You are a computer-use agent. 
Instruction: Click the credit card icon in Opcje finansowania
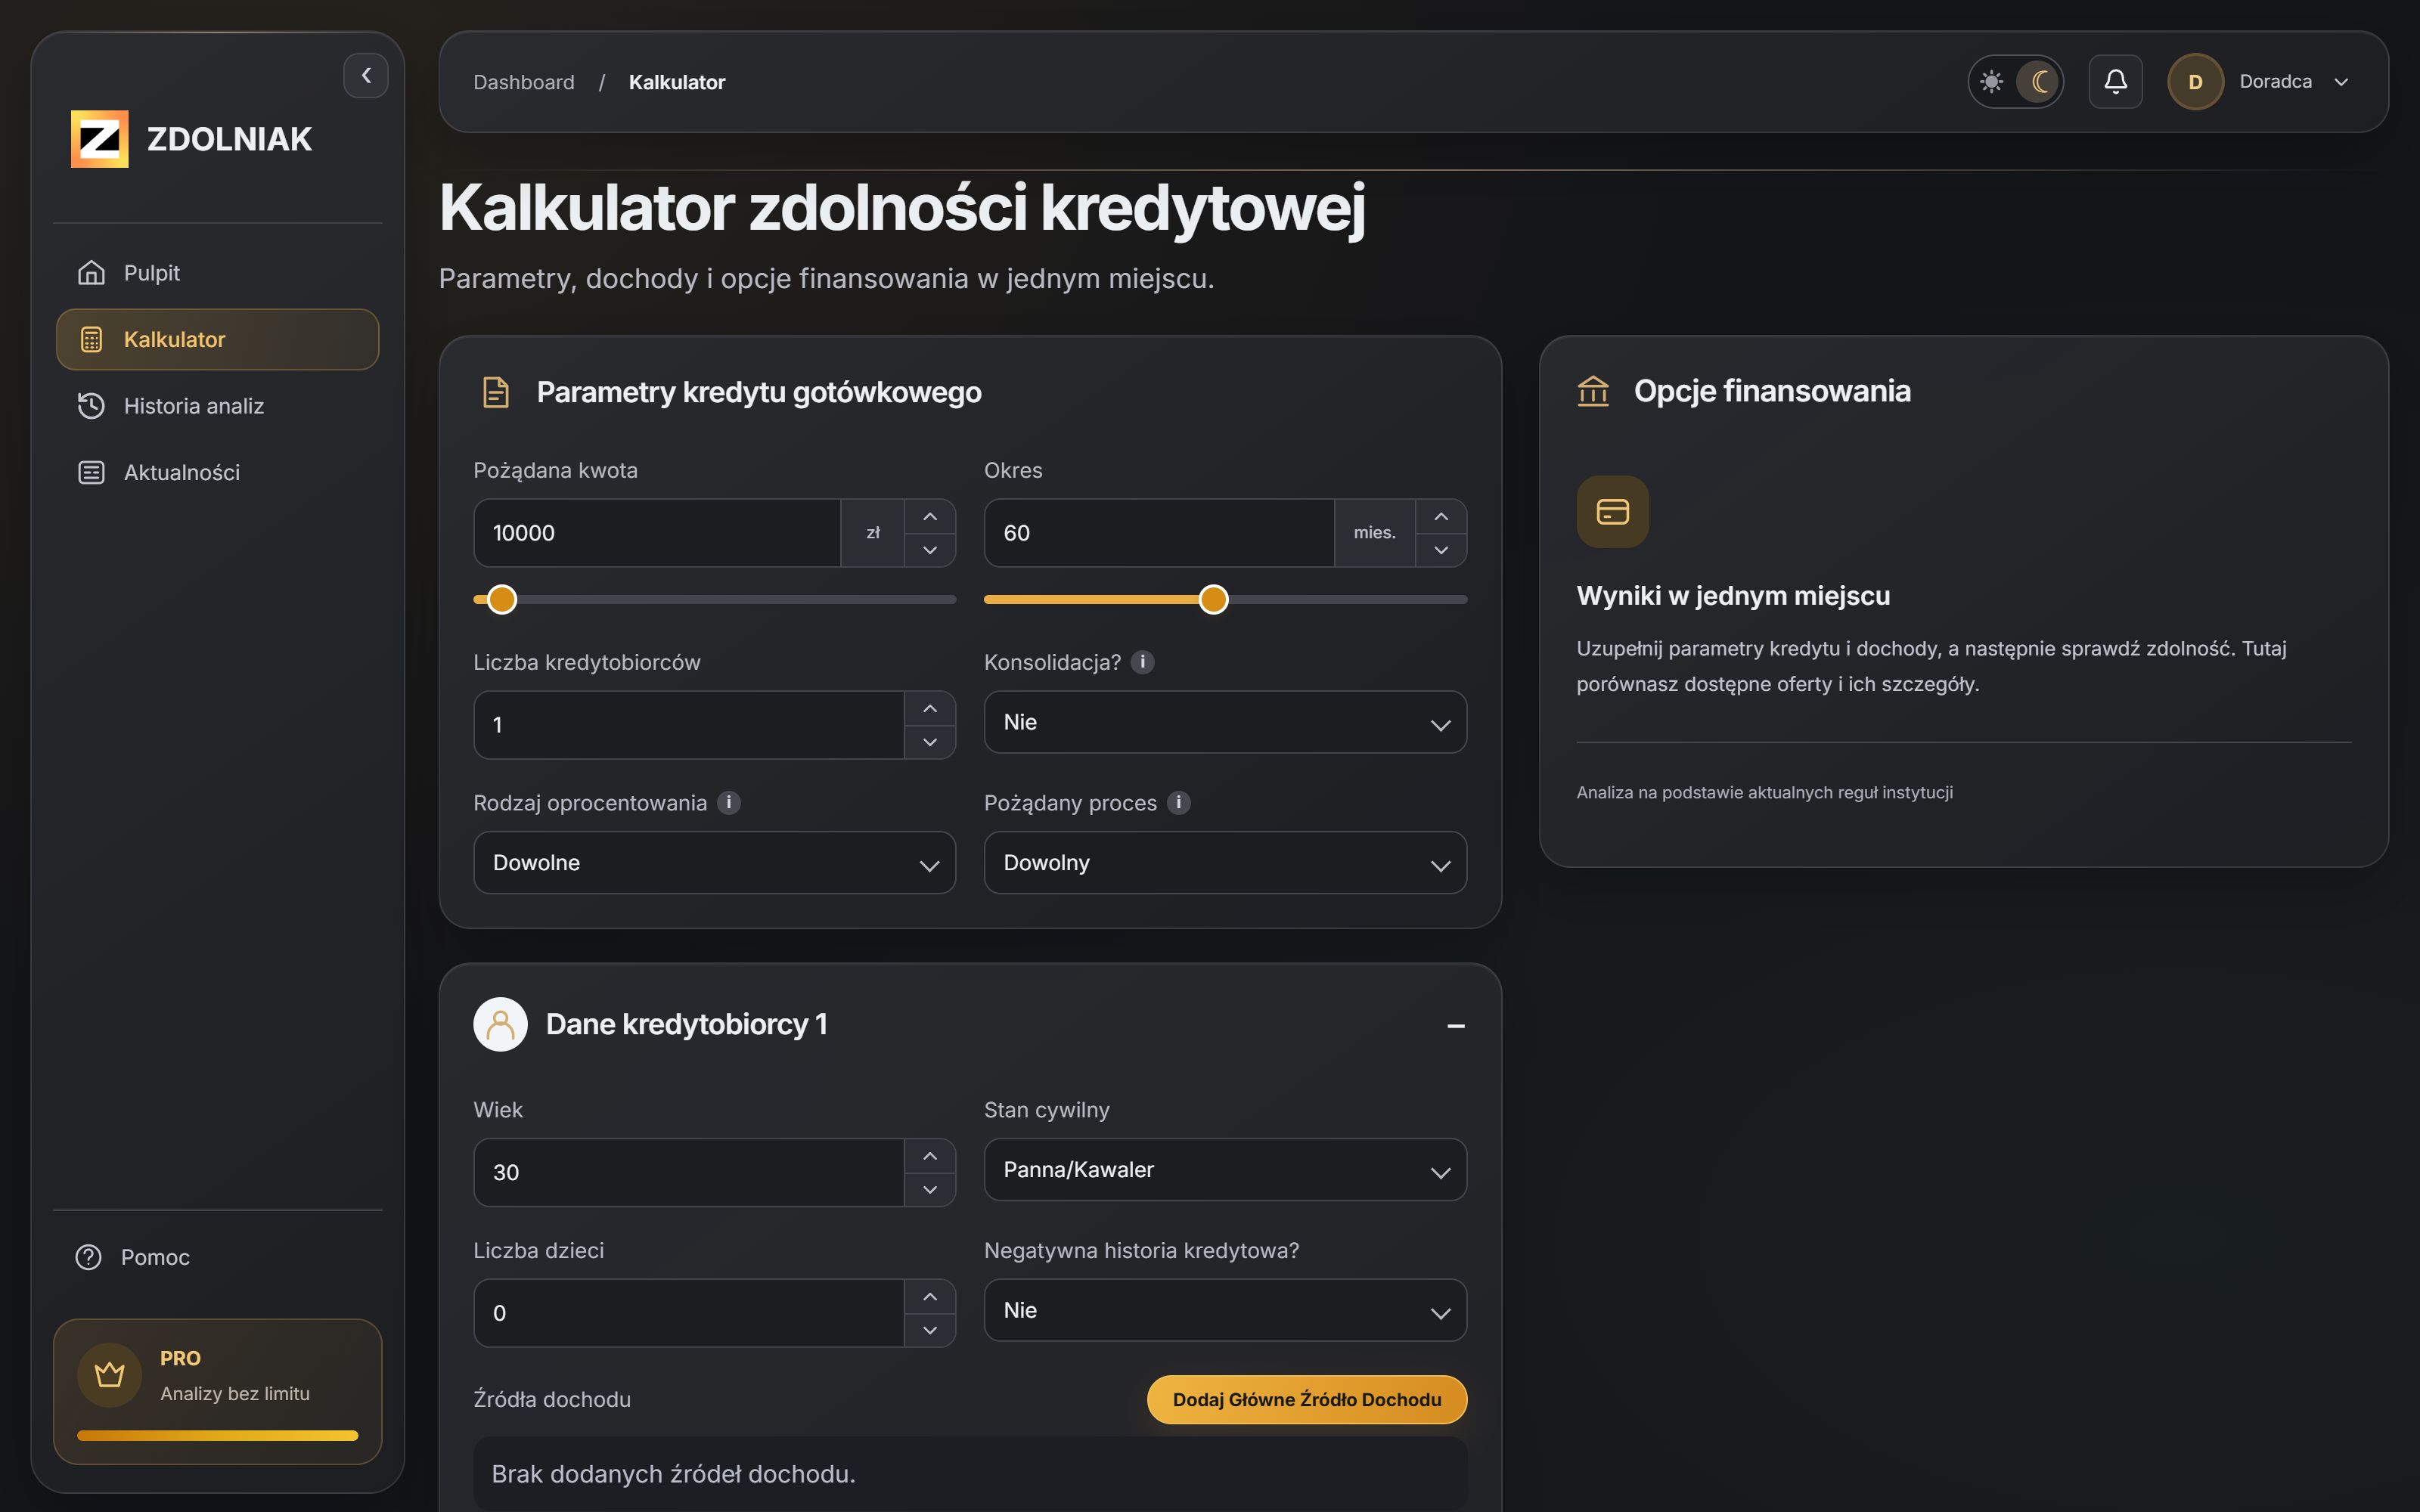pyautogui.click(x=1612, y=511)
